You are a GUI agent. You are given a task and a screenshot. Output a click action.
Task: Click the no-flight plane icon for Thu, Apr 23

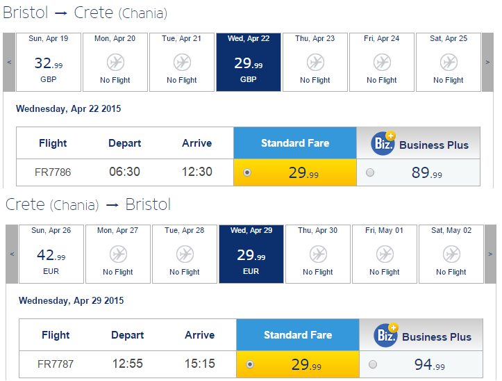click(x=315, y=62)
